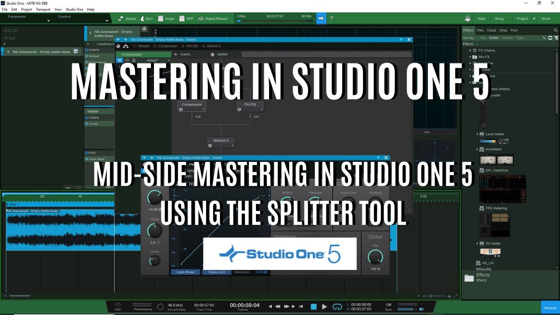Expand the FX Chains folder
This screenshot has width=560, height=315.
click(470, 50)
